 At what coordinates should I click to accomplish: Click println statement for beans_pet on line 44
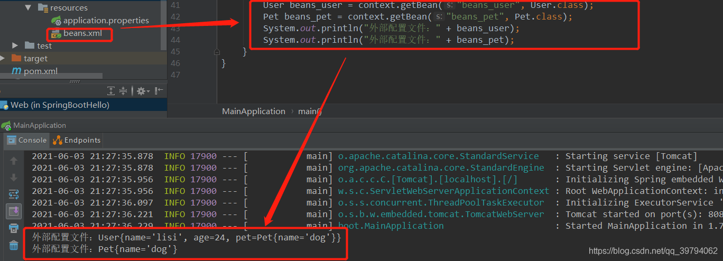click(x=388, y=40)
